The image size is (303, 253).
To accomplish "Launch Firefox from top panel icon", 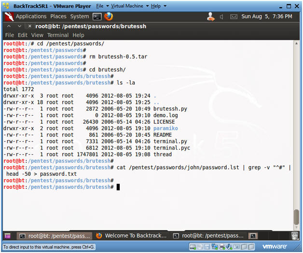I will click(109, 16).
